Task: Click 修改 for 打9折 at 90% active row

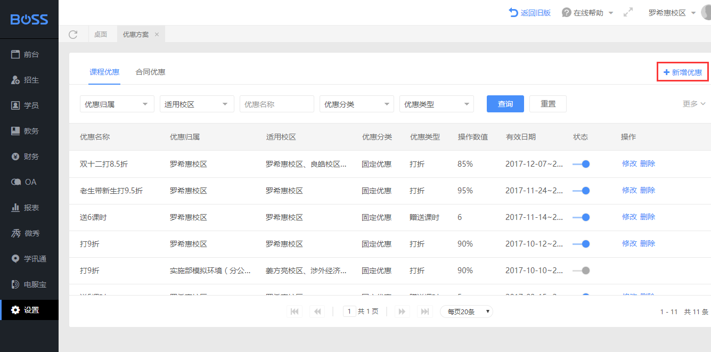Action: click(x=630, y=243)
